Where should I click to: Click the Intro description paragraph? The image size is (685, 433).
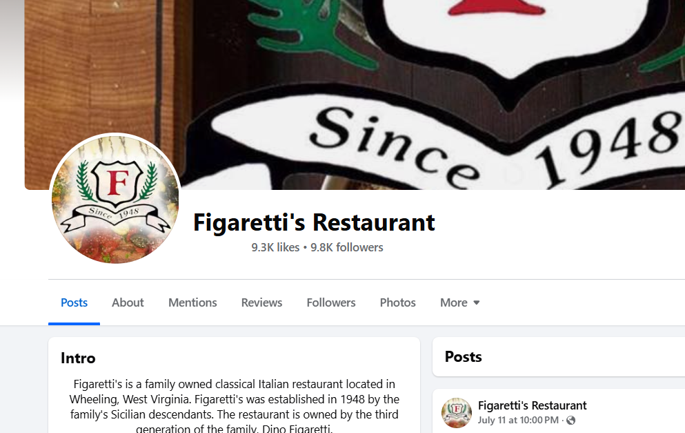pyautogui.click(x=234, y=406)
